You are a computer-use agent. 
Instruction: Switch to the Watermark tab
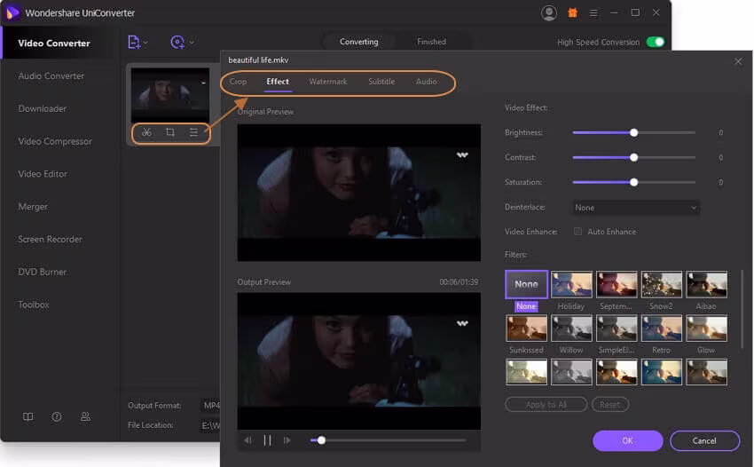pos(327,82)
